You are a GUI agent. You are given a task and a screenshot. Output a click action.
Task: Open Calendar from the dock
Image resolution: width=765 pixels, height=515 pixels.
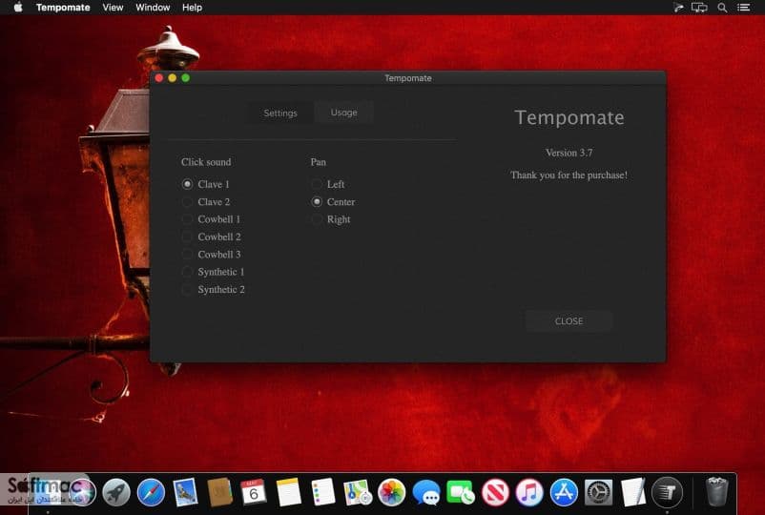(x=254, y=491)
